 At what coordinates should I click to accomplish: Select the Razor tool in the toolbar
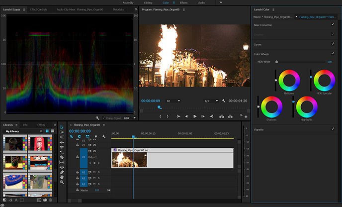[x=62, y=157]
